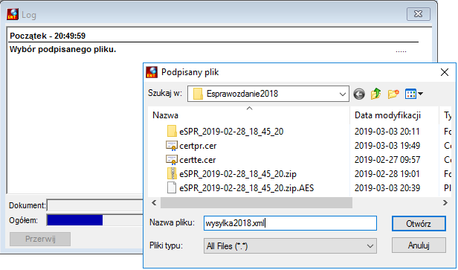The image size is (458, 270).
Task: Click the date 2019-02-28 19:01
Action: click(x=387, y=174)
